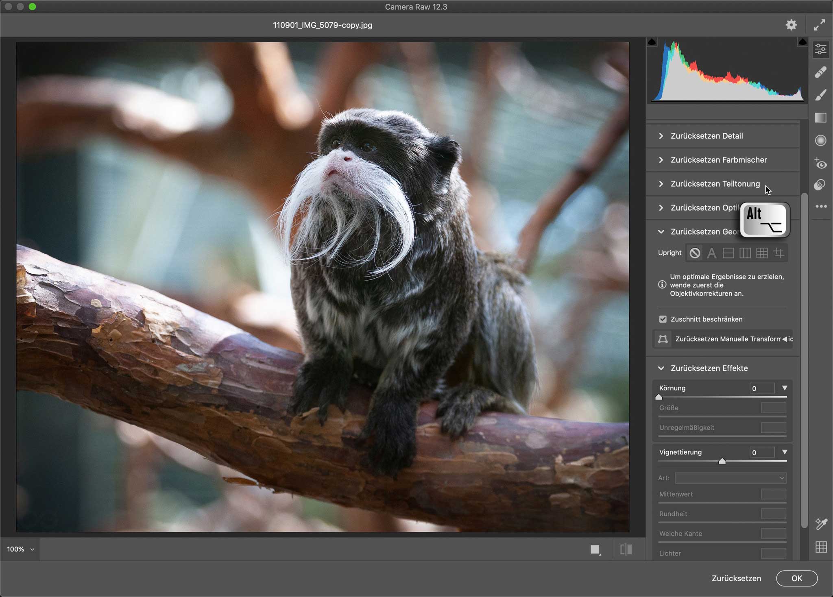Open Camera Raw preferences gear
This screenshot has height=597, width=833.
tap(791, 25)
